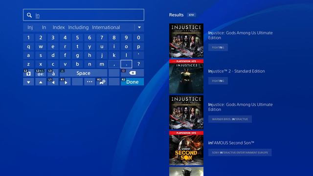Tap the question mark key
The image size is (313, 176).
click(138, 64)
